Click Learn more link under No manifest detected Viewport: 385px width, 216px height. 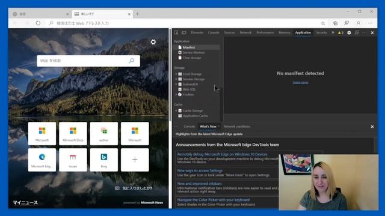tap(300, 83)
